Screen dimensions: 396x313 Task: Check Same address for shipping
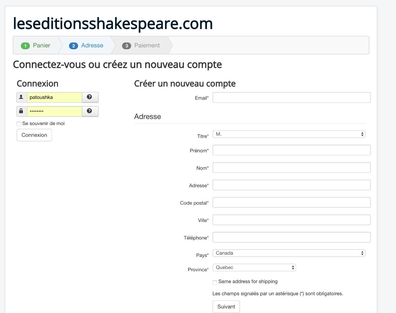[x=215, y=283]
